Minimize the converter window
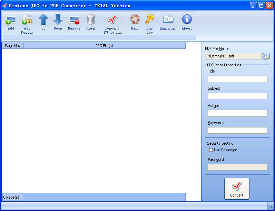The height and width of the screenshot is (211, 275). point(253,6)
